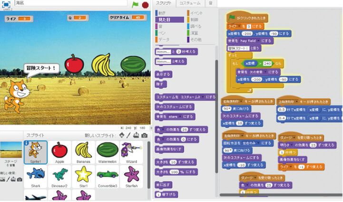
Task: Click the cat sprite on the stage
Action: 17,96
